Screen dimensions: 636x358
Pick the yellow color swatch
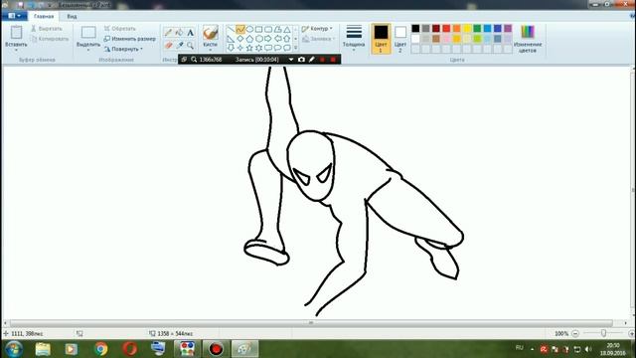click(x=467, y=29)
